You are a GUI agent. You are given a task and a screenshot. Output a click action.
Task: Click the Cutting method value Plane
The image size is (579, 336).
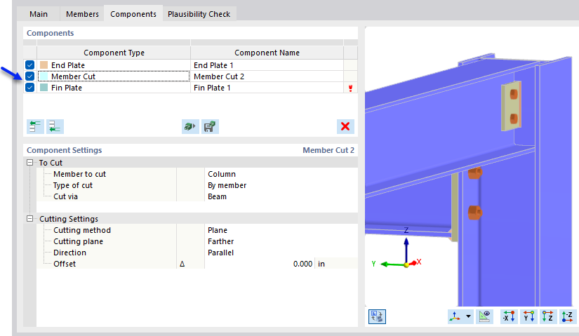pyautogui.click(x=218, y=230)
